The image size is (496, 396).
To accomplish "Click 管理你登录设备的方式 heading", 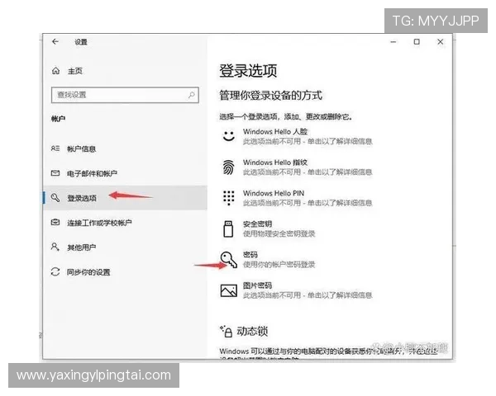I will (271, 95).
